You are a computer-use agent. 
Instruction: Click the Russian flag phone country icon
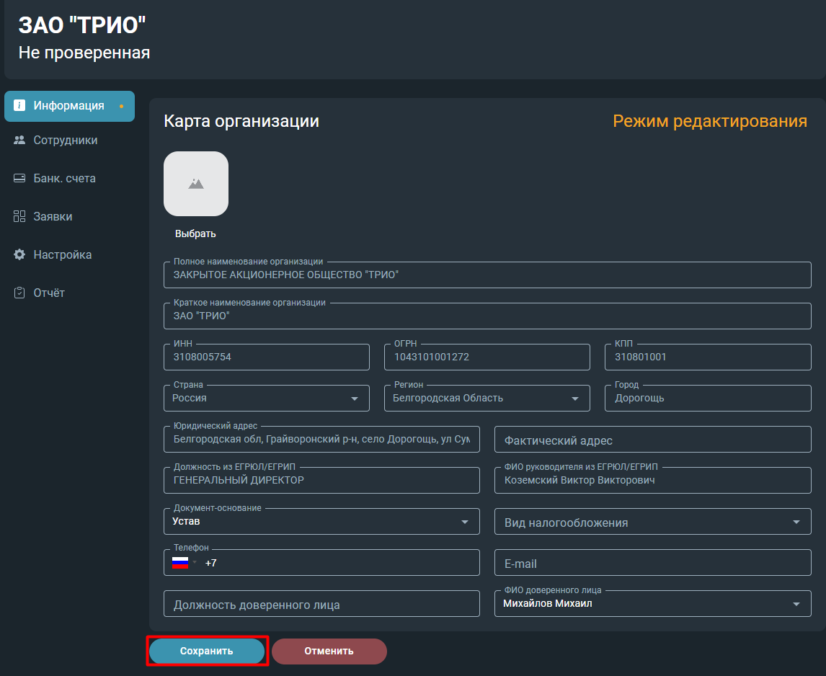pyautogui.click(x=180, y=563)
